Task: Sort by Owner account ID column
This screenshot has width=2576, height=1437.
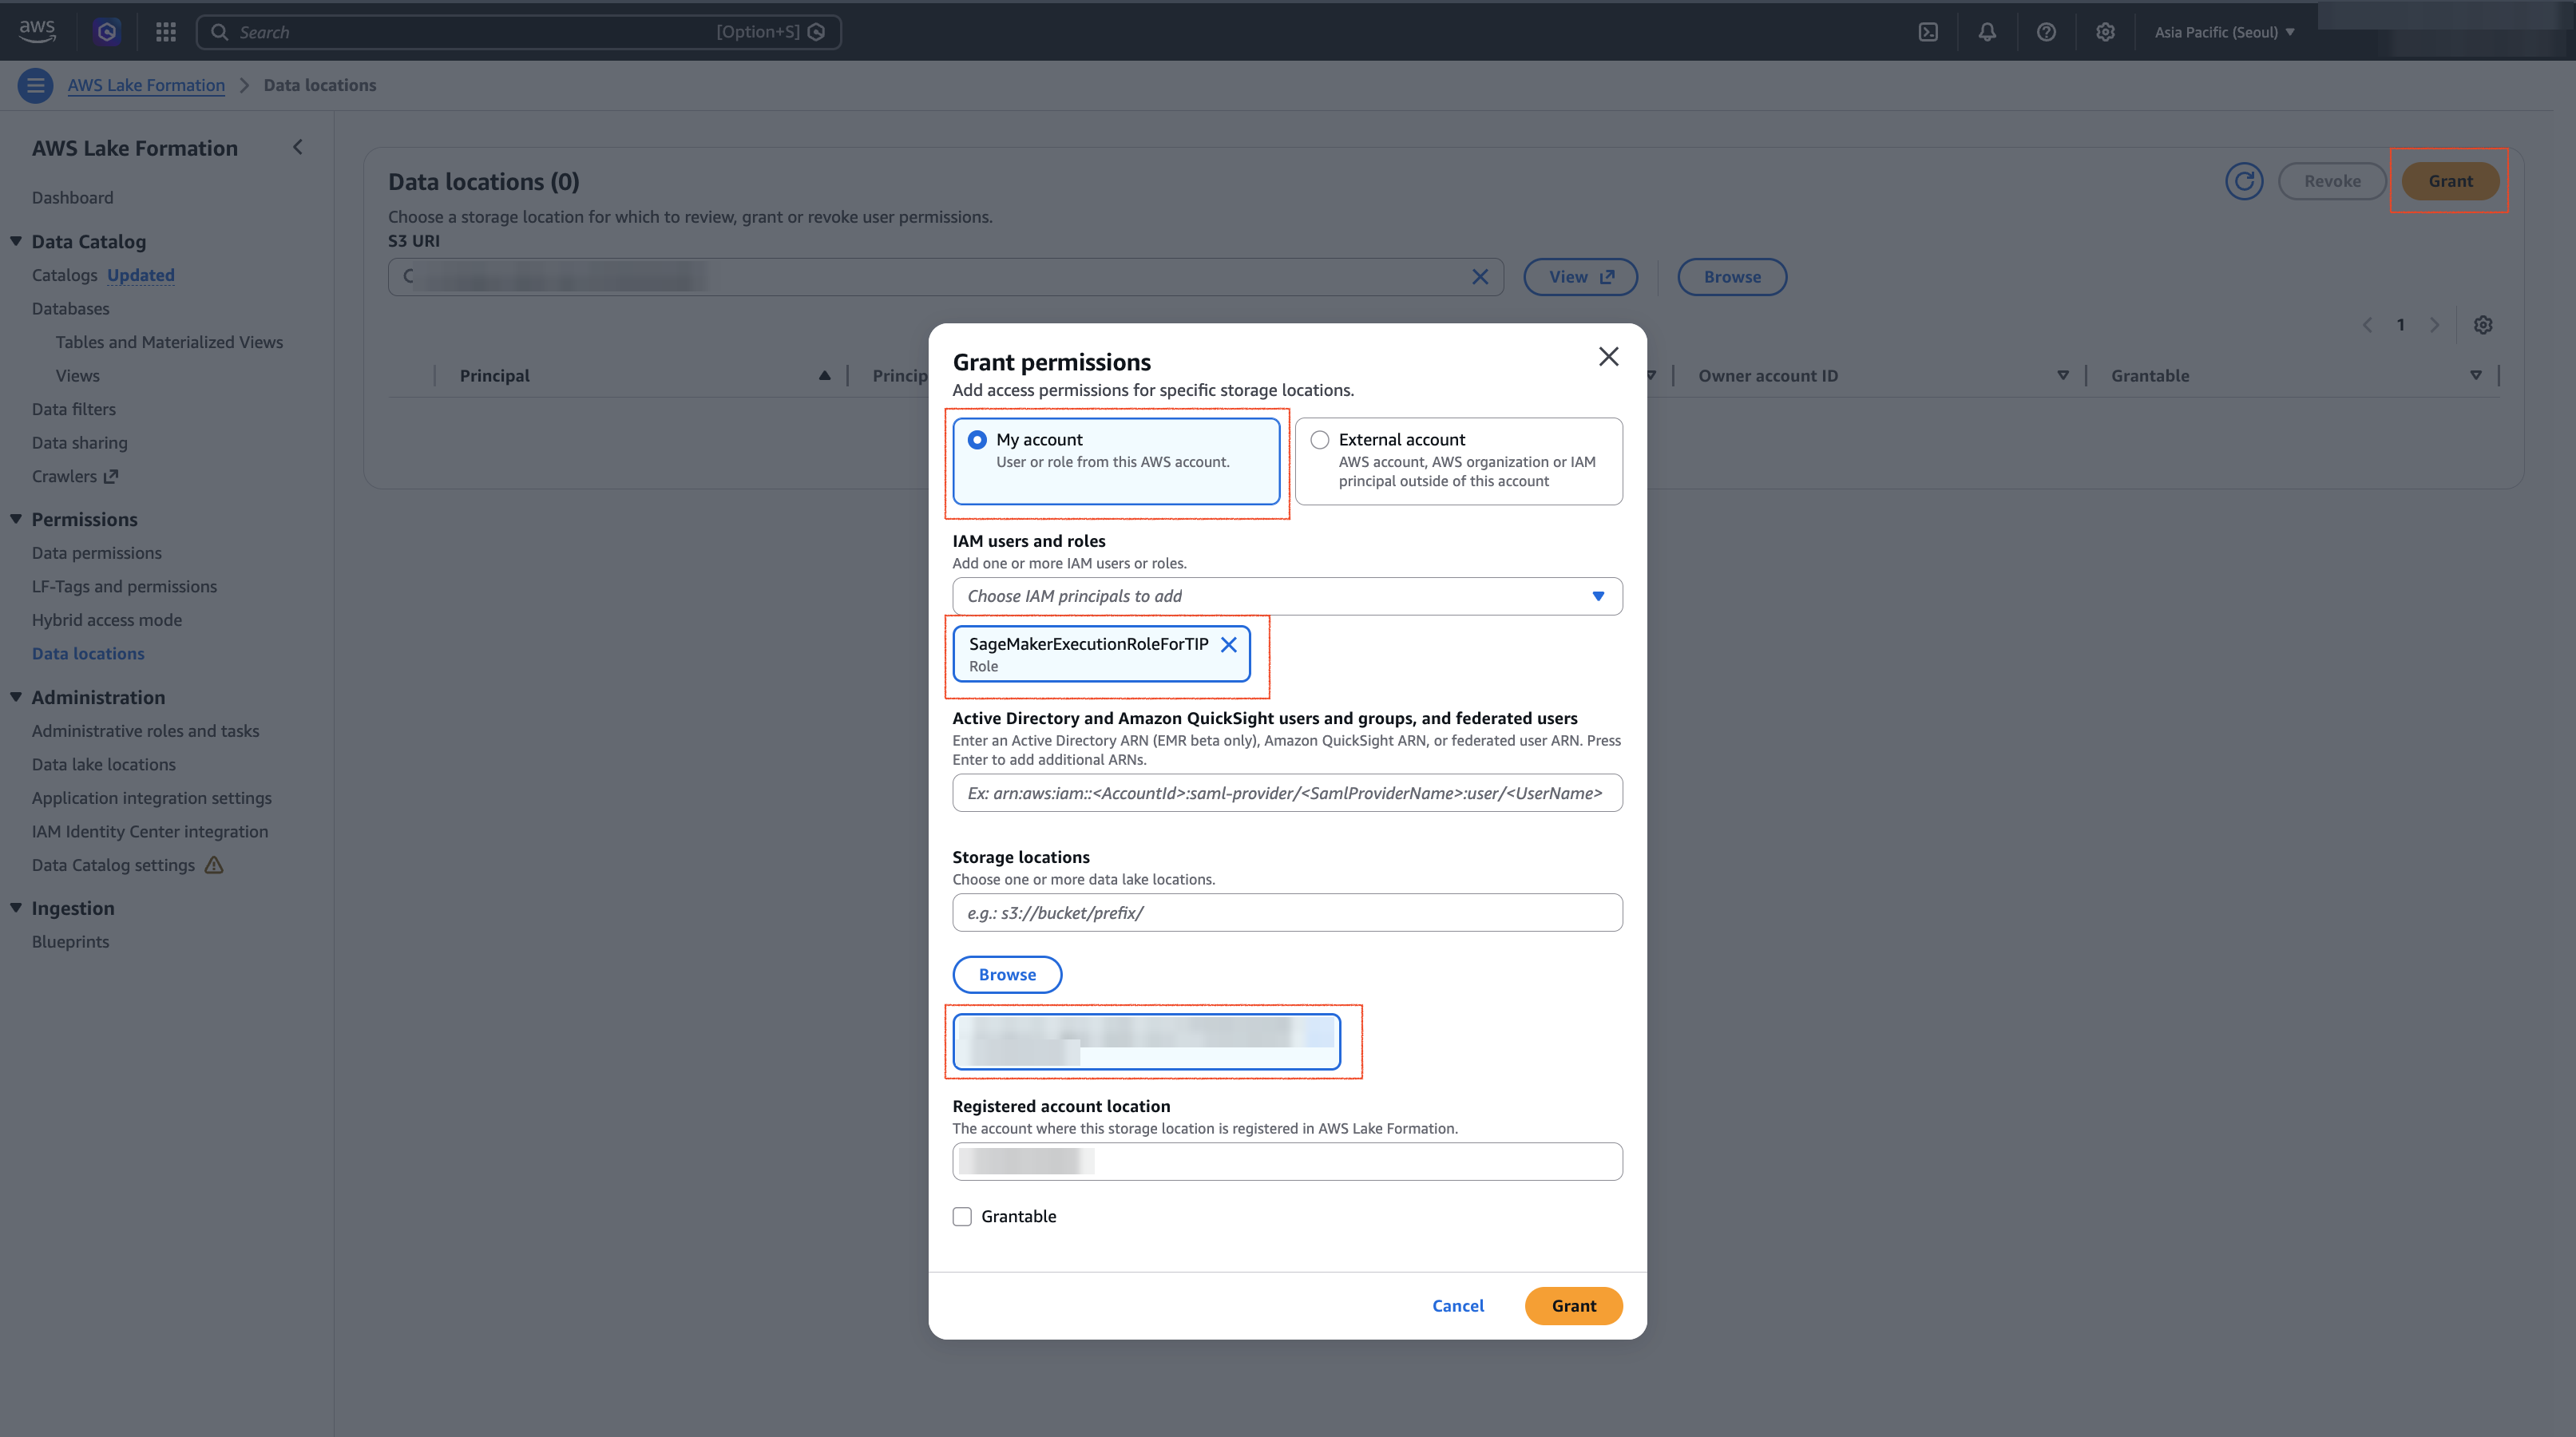Action: (x=2062, y=376)
